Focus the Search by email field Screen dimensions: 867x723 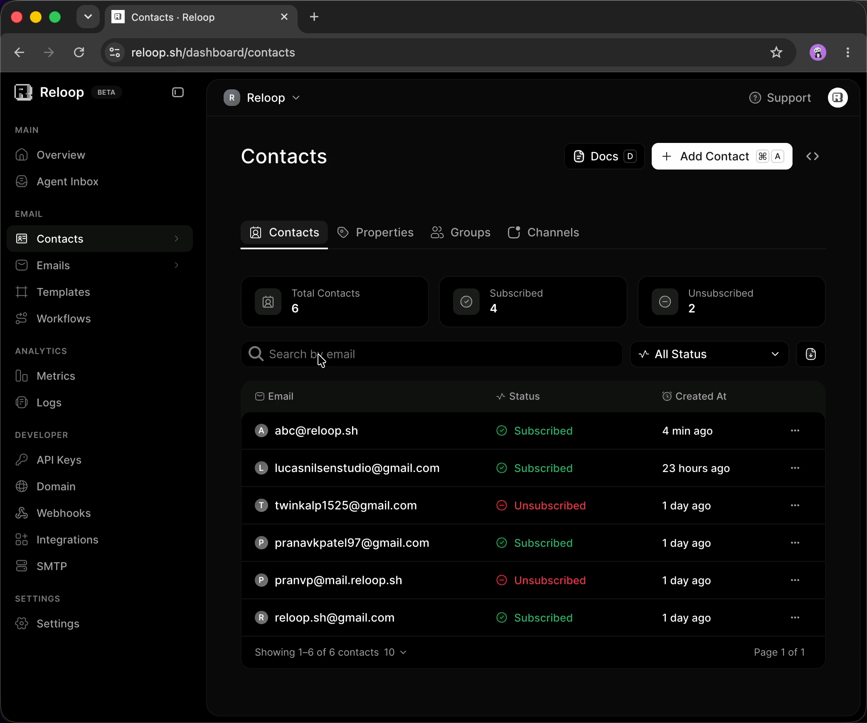431,354
